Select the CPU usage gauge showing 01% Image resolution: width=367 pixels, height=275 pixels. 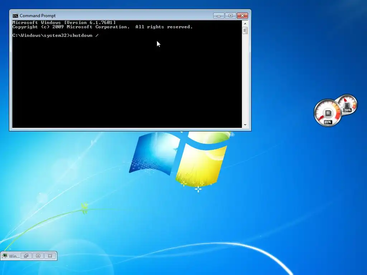(328, 113)
